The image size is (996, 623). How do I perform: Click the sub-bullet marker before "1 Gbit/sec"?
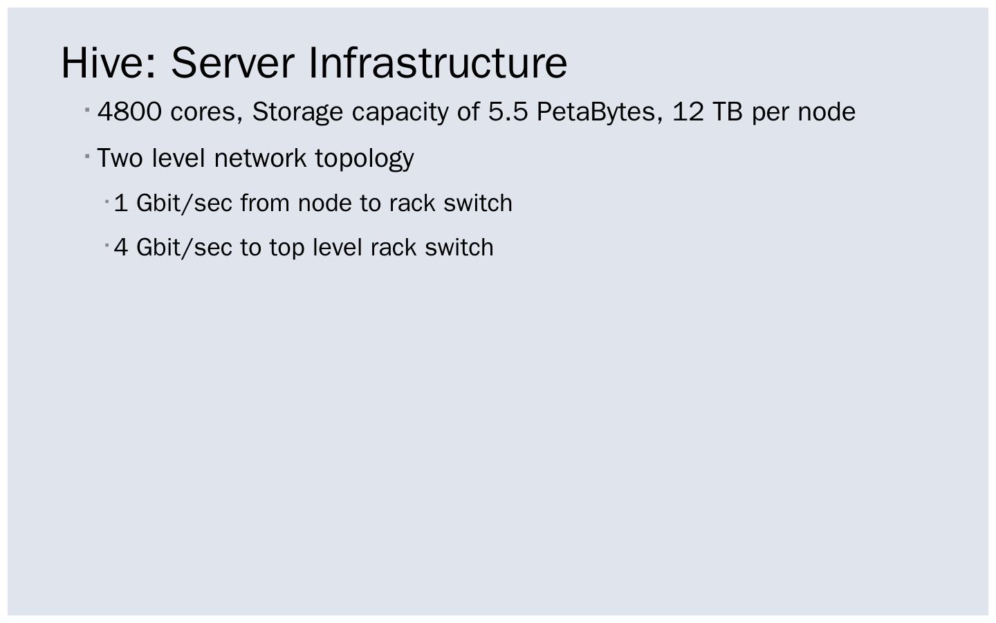click(x=107, y=201)
